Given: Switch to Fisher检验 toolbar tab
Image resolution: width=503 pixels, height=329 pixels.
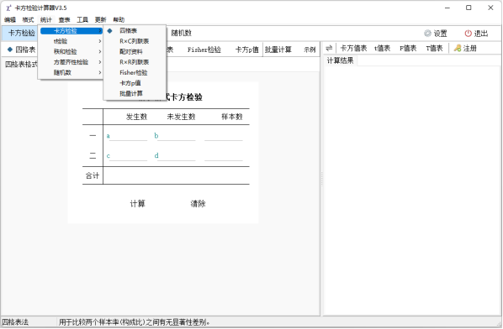Looking at the screenshot, I should [204, 50].
